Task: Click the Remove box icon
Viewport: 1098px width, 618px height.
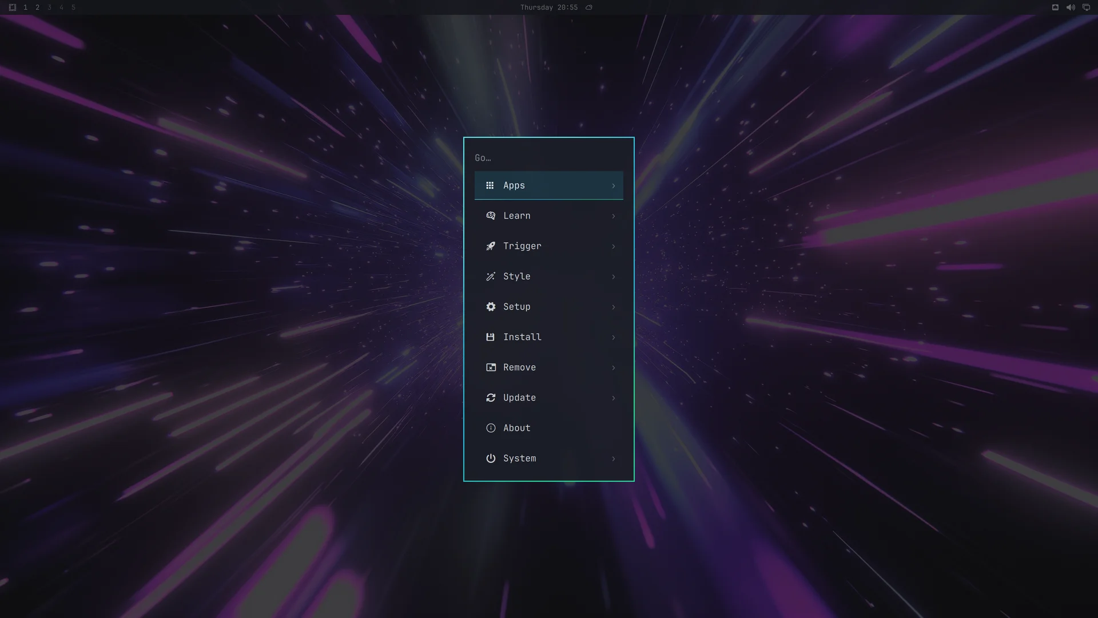Action: coord(491,367)
